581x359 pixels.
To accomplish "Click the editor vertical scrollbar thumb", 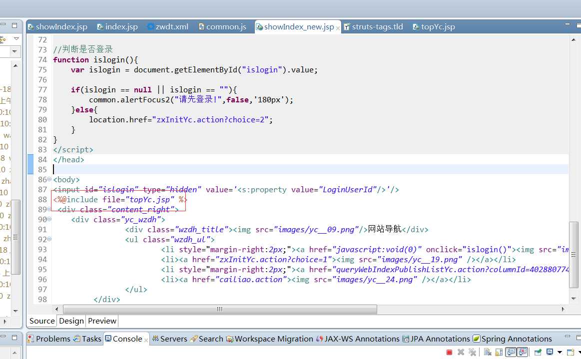I will coord(574,255).
